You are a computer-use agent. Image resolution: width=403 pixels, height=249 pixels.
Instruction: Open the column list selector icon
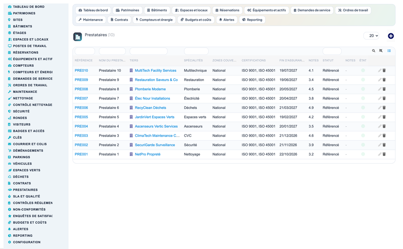[x=389, y=51]
